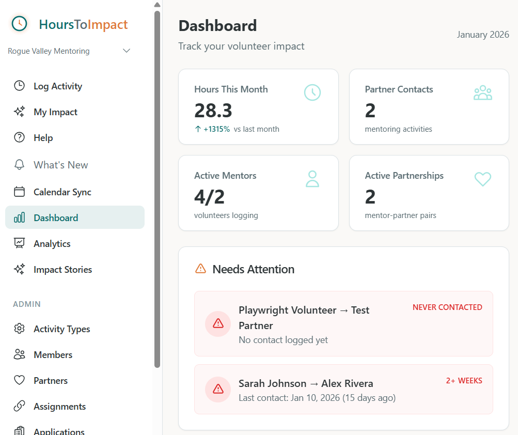518x435 pixels.
Task: Click the Dashboard bar chart icon
Action: click(19, 218)
